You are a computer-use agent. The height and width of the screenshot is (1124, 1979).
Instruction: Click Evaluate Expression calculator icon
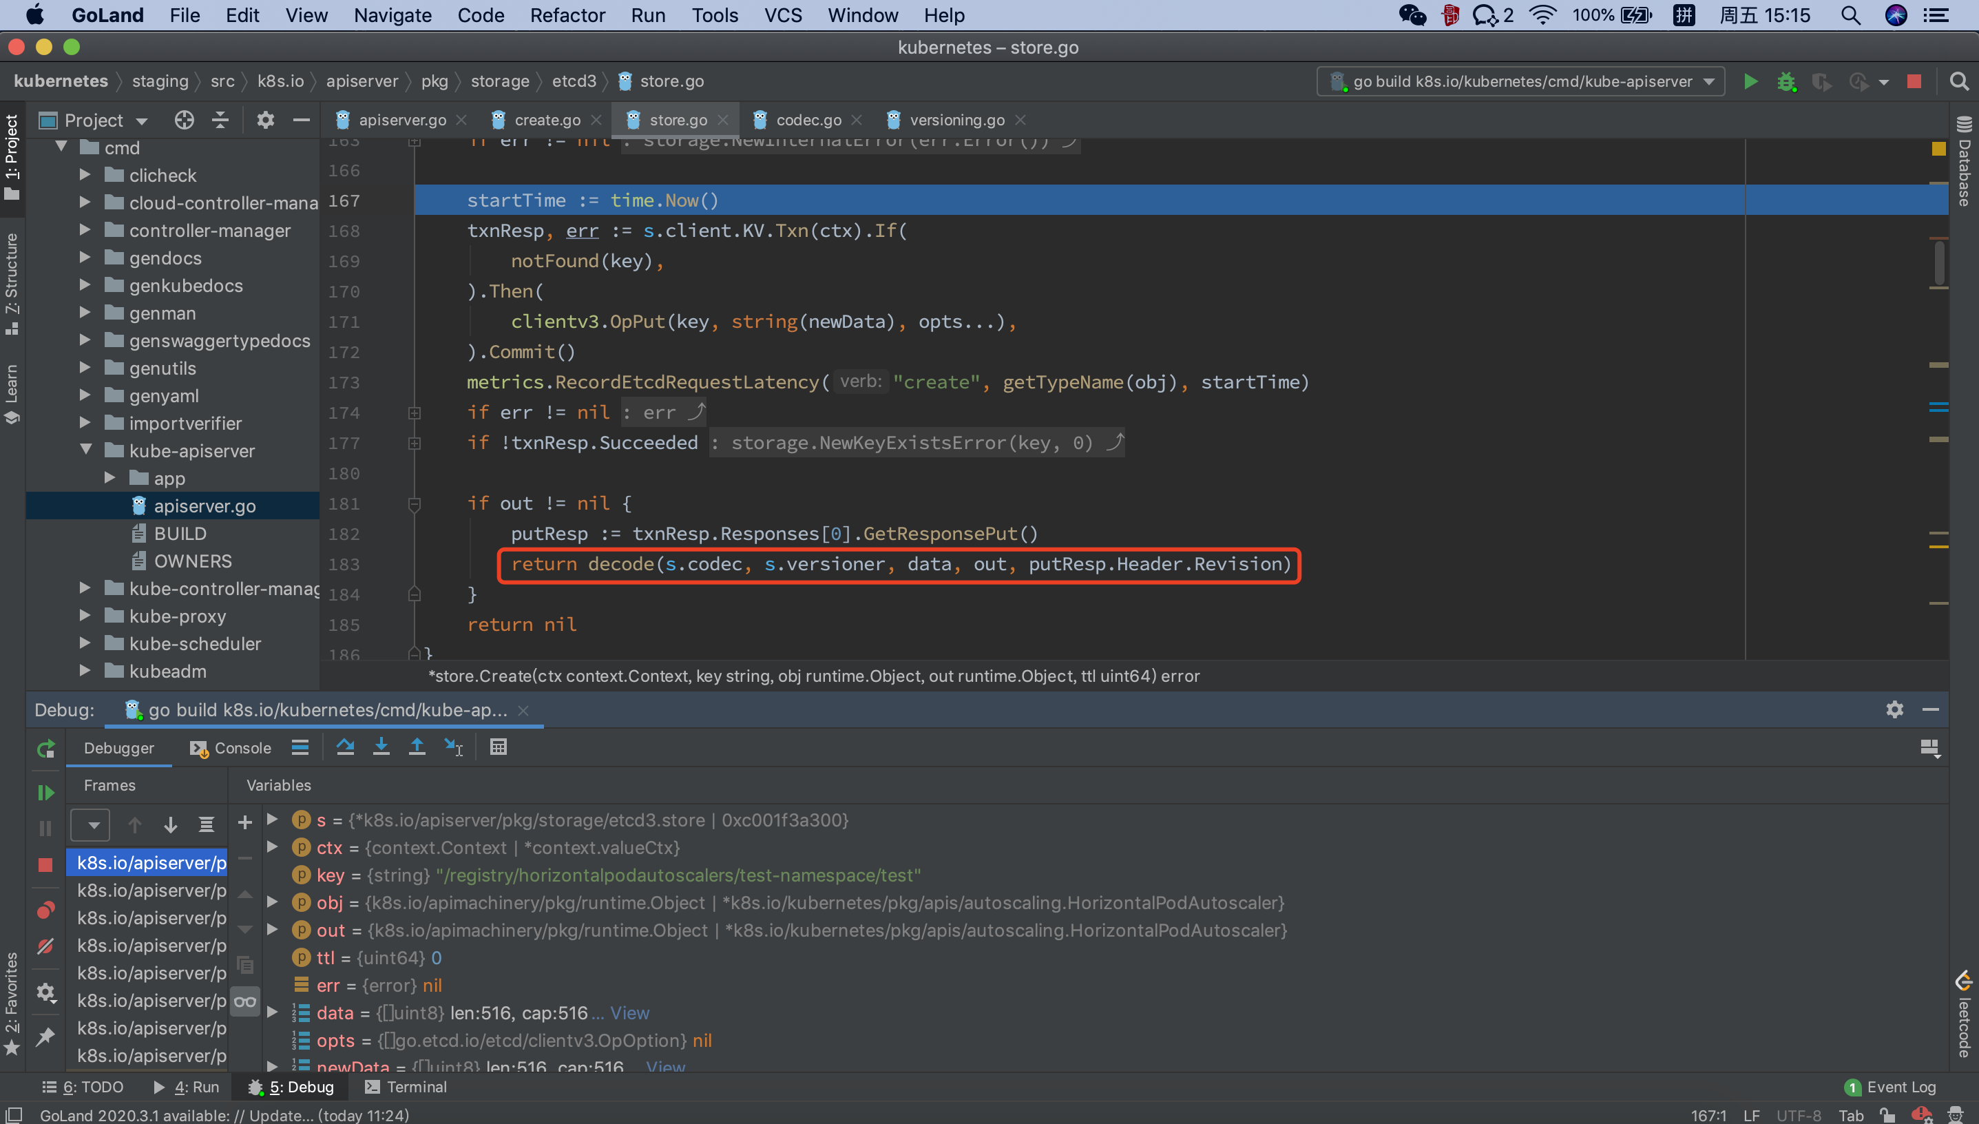(x=499, y=747)
